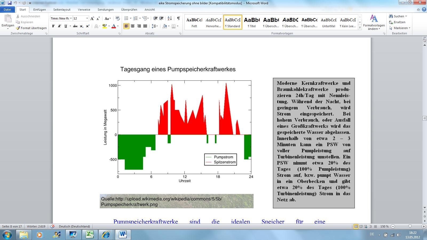Open the Suchen dropdown arrow
This screenshot has height=240, width=427.
pyautogui.click(x=406, y=16)
